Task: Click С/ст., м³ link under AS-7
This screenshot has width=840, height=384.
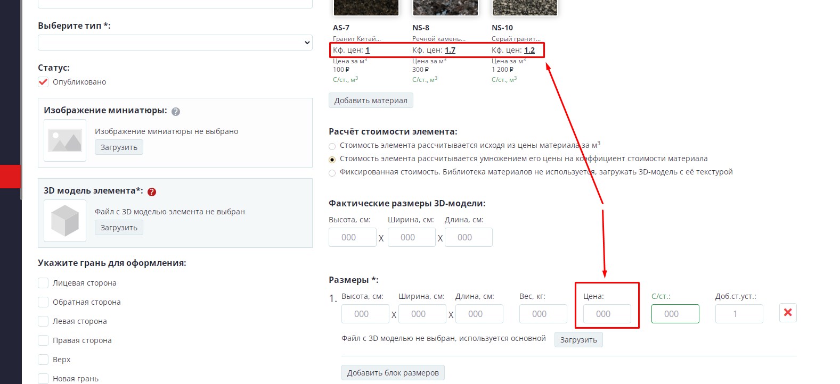Action: pyautogui.click(x=345, y=79)
